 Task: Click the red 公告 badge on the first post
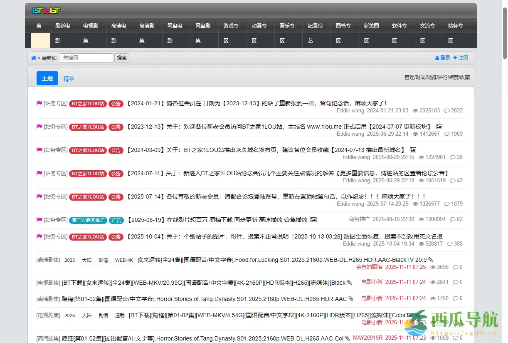point(116,104)
